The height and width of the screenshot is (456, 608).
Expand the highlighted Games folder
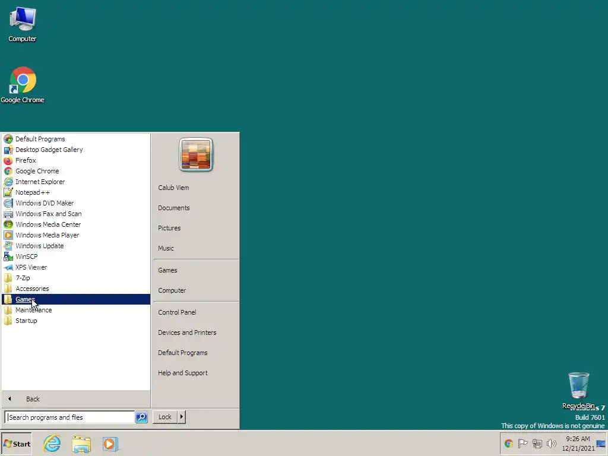[76, 299]
